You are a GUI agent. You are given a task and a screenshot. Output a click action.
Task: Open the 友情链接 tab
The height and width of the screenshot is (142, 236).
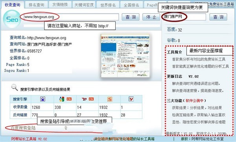(x=60, y=5)
